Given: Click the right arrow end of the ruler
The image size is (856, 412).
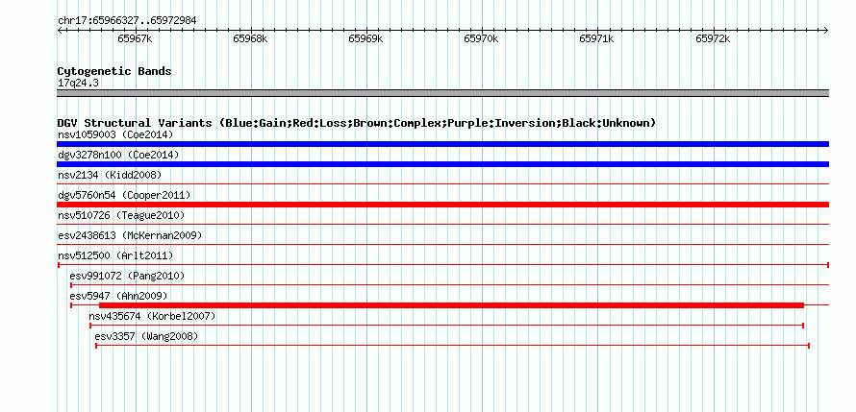Looking at the screenshot, I should 826,30.
